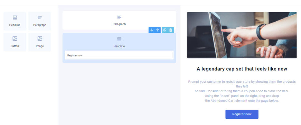Focus the 'Register now' text field

click(119, 55)
